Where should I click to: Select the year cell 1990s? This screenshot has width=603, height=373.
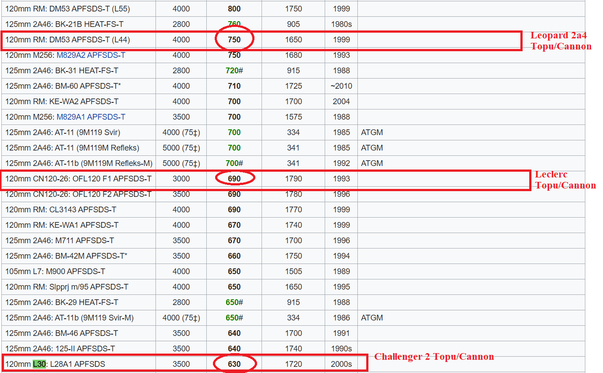(x=341, y=349)
